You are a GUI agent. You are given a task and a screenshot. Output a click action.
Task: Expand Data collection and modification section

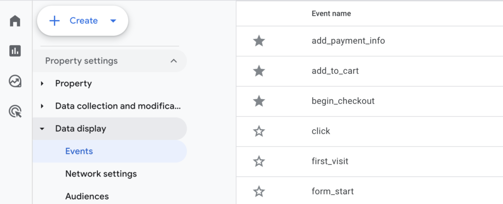[x=42, y=106]
